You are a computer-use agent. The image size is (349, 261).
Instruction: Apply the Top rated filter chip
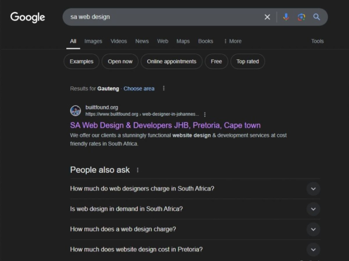[247, 62]
